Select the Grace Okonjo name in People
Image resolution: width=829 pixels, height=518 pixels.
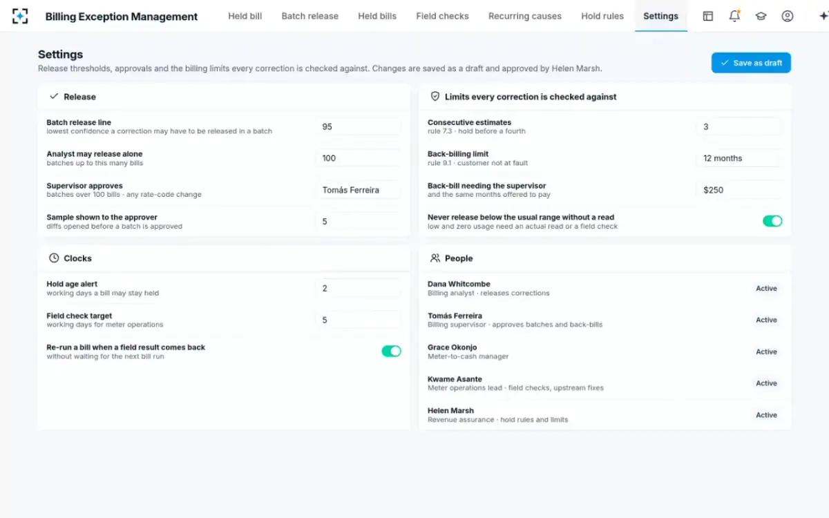[452, 347]
